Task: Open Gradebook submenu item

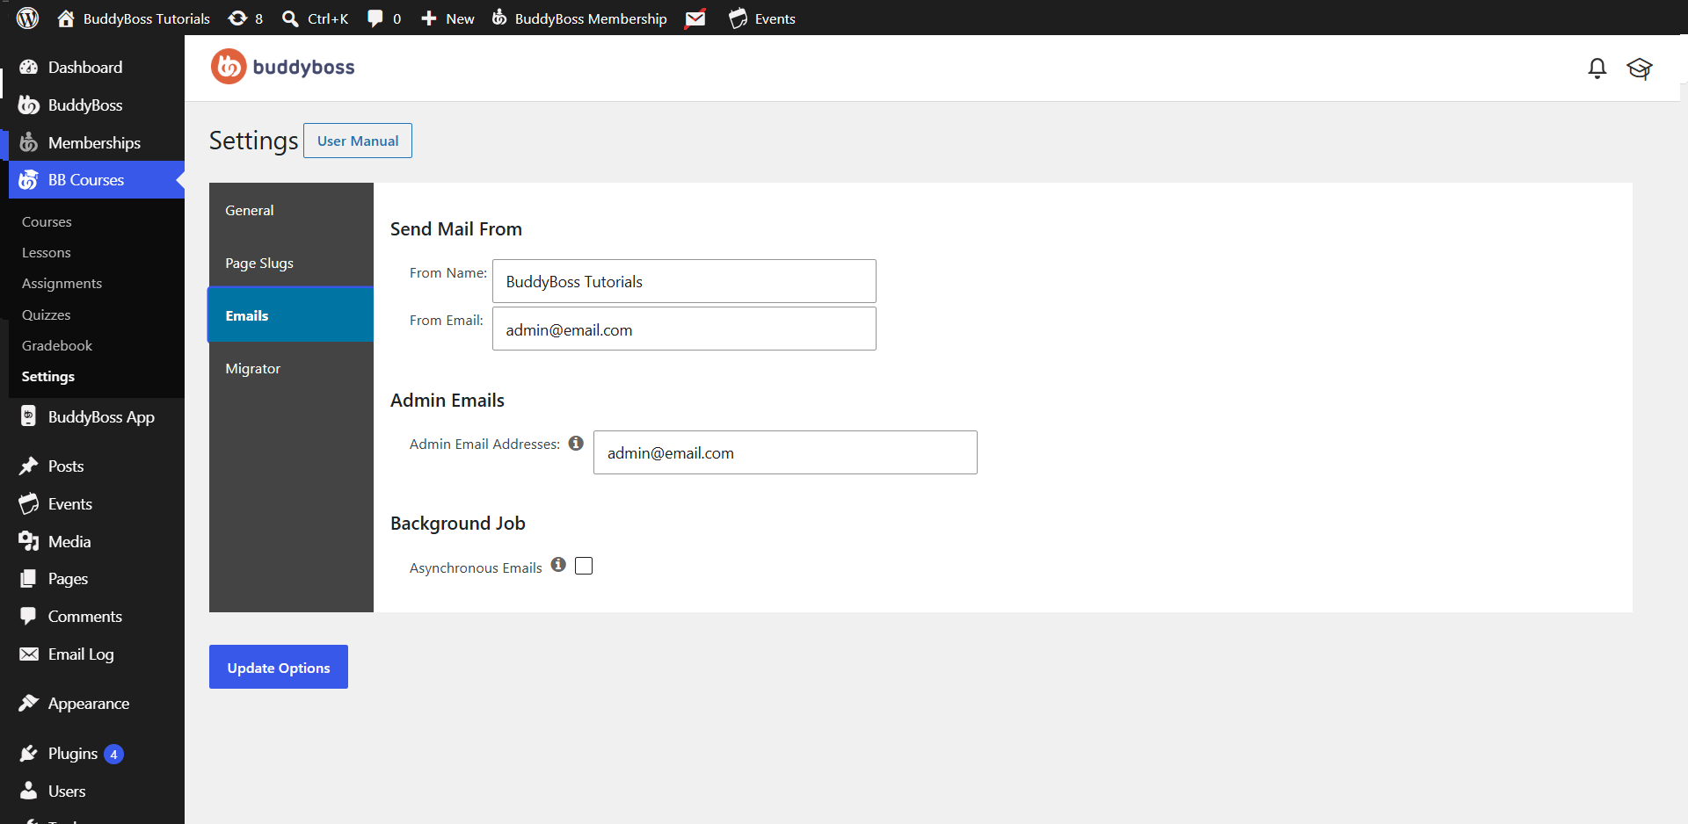Action: point(57,346)
